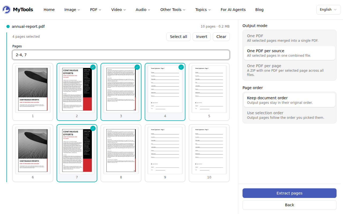Open the For AI Agents page
343x214 pixels.
[233, 10]
